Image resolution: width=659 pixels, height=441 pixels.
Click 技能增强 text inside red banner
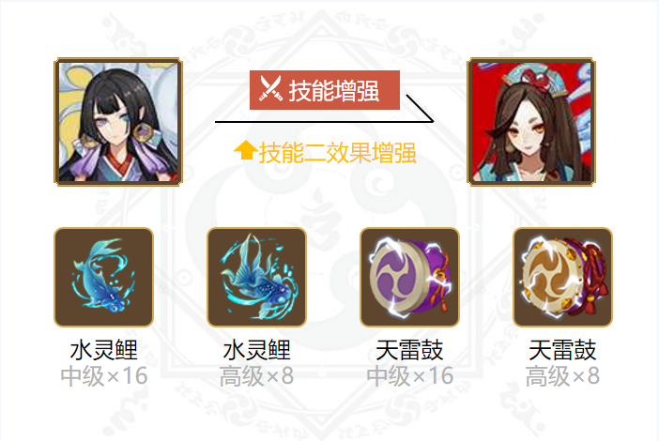[x=334, y=90]
